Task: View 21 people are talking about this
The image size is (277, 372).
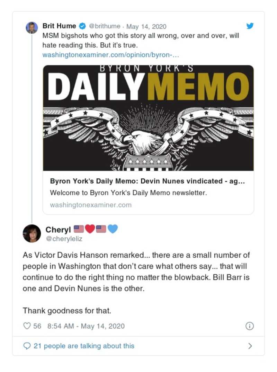Action: 84,346
